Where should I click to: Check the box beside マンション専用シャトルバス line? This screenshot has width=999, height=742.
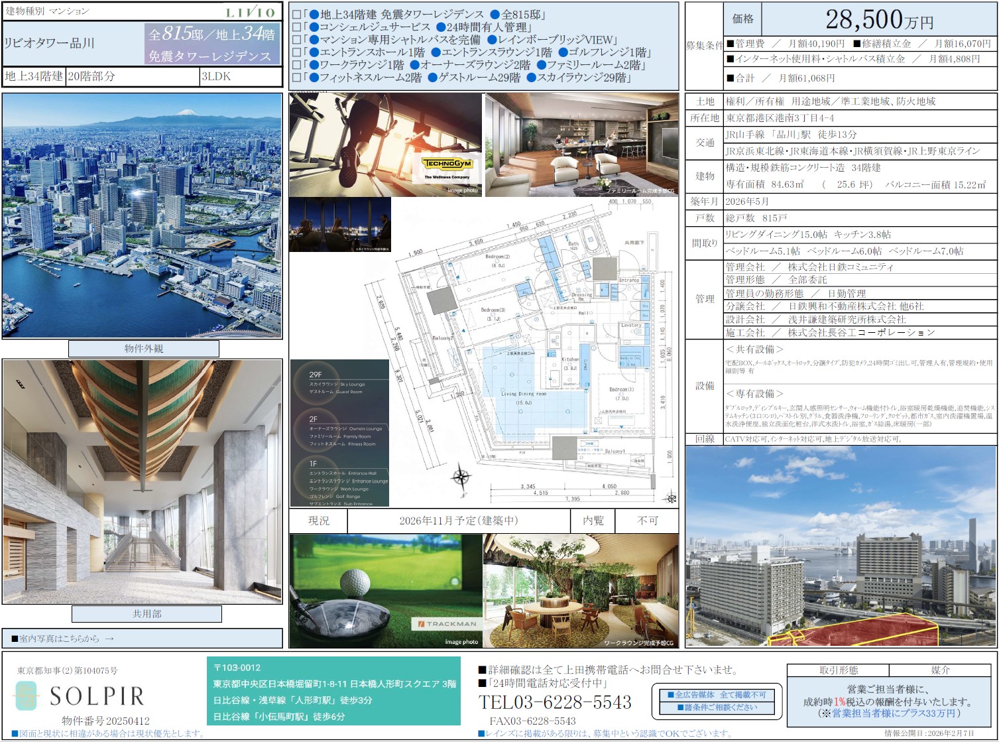coord(296,40)
